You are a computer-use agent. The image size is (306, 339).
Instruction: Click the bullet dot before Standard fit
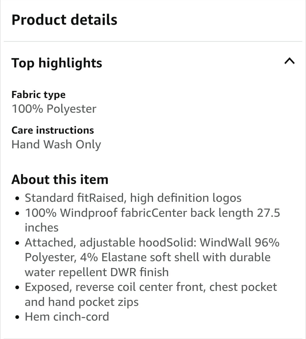(x=18, y=199)
